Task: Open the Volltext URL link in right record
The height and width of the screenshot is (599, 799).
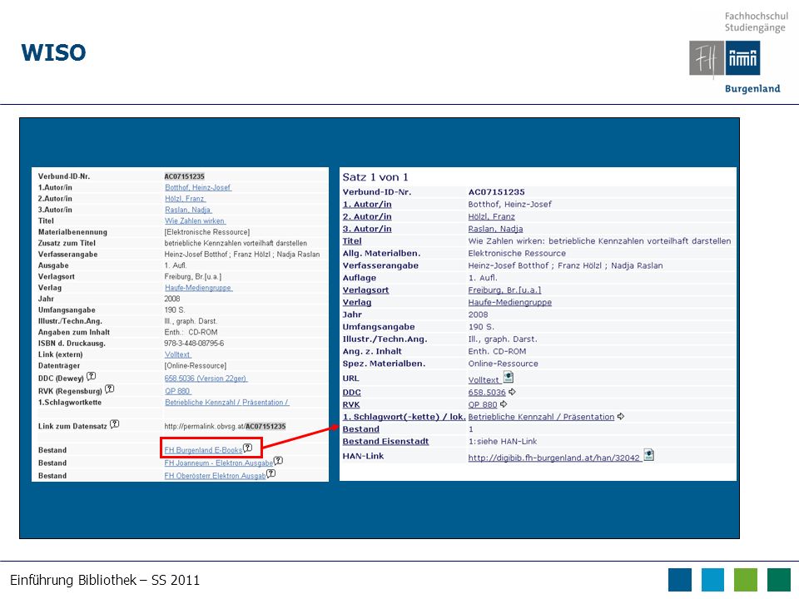Action: click(484, 380)
